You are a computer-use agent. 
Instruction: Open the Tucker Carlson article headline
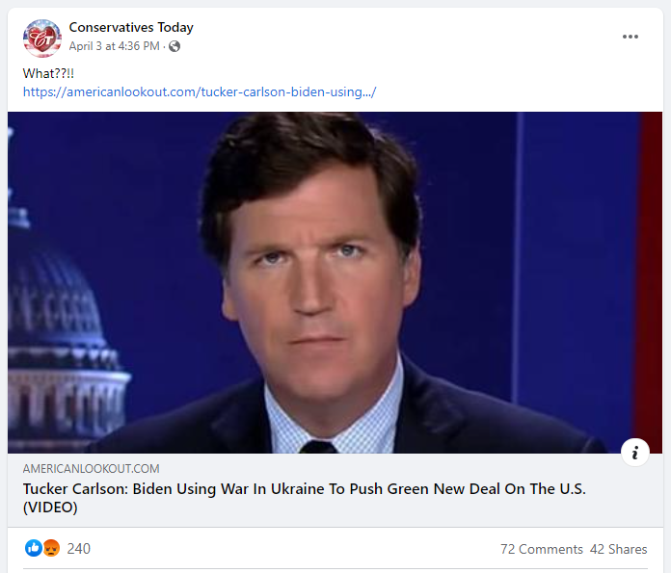305,498
